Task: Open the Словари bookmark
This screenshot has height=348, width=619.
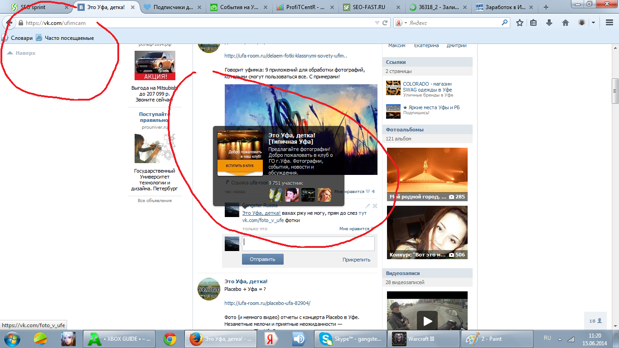Action: [18, 38]
